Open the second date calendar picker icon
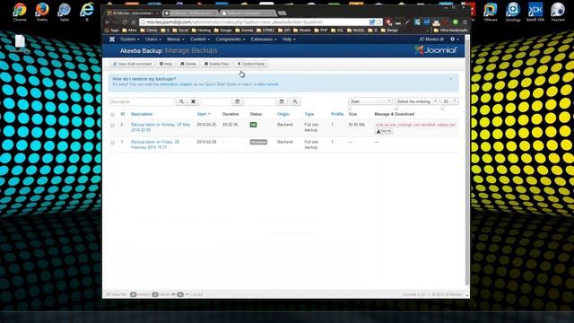574x323 pixels. pos(282,101)
